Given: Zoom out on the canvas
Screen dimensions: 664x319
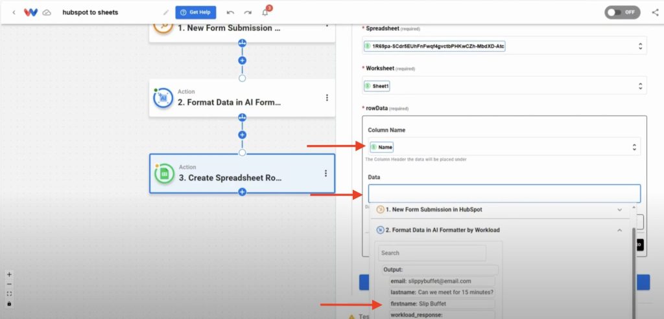Looking at the screenshot, I should pos(9,284).
